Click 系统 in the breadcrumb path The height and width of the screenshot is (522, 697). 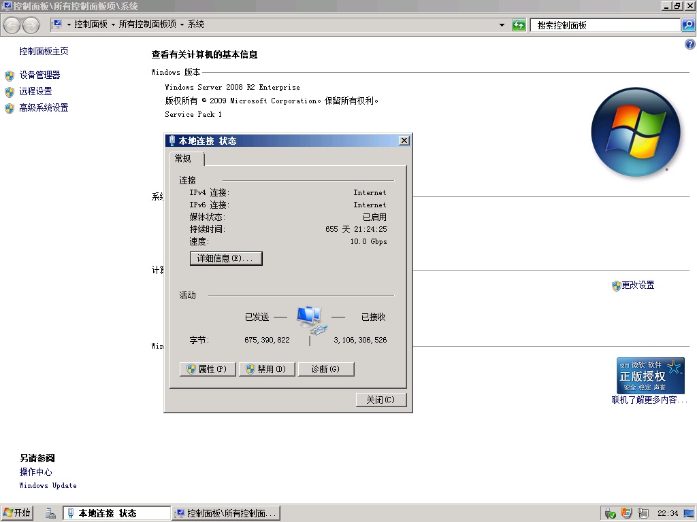195,24
